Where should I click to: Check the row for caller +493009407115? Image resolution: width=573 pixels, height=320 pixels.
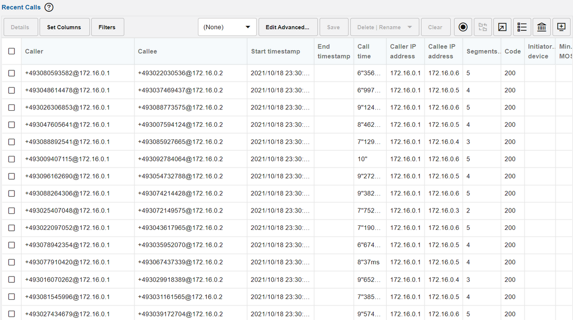12,159
